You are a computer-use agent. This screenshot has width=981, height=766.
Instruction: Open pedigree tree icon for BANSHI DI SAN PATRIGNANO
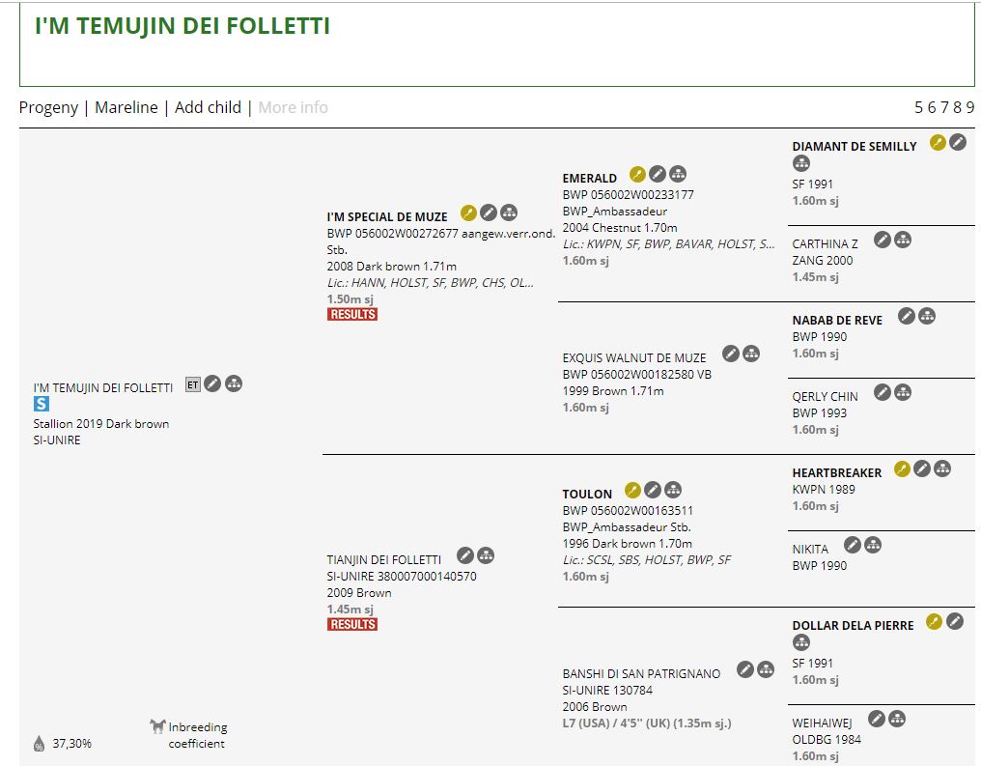point(766,669)
